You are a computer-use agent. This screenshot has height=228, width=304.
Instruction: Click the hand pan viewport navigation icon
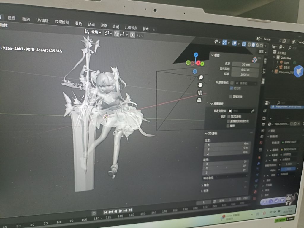coord(200,85)
